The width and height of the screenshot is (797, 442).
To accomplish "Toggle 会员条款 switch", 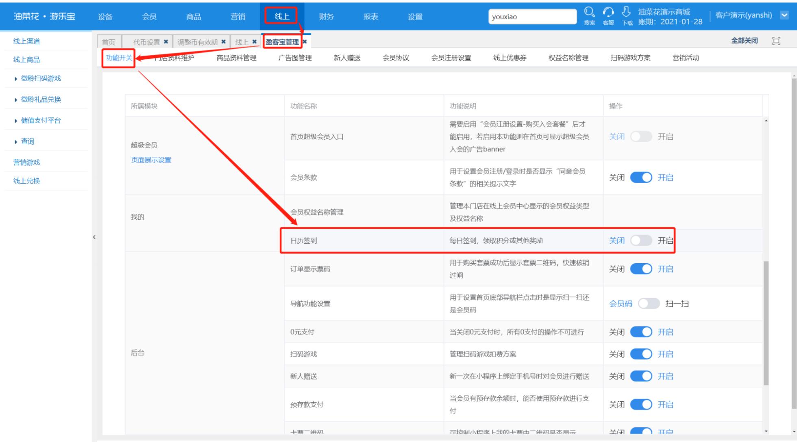I will pos(641,178).
